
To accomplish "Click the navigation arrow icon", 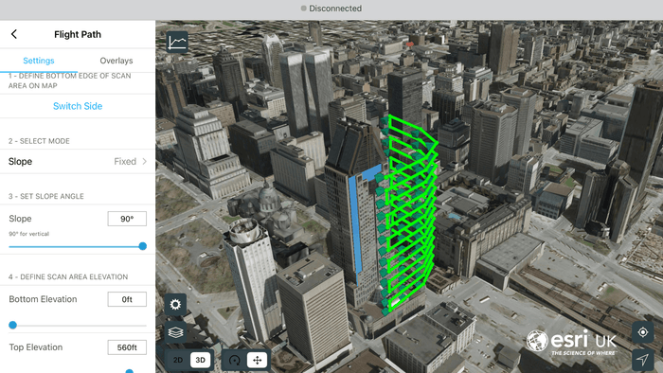I will pyautogui.click(x=643, y=360).
